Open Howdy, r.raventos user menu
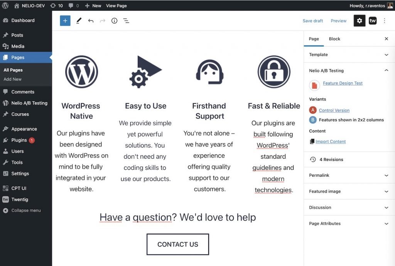Screen dimensions: 395x266 [x=371, y=5]
